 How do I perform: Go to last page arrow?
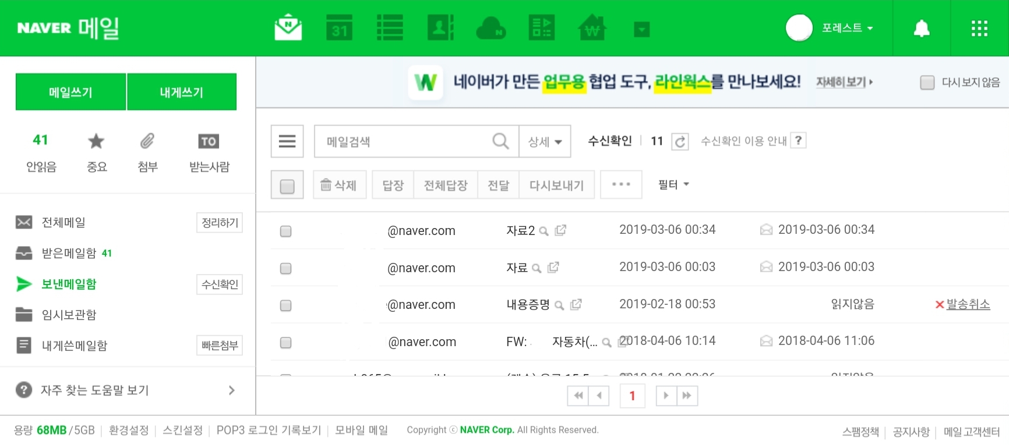[x=687, y=396]
